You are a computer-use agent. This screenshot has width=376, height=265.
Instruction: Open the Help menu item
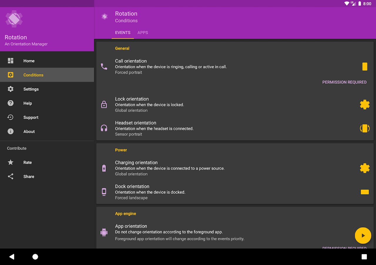pyautogui.click(x=47, y=103)
